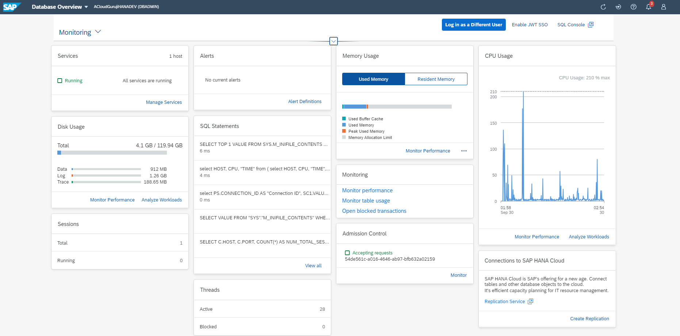Open the help question mark icon
The width and height of the screenshot is (680, 336).
(634, 7)
